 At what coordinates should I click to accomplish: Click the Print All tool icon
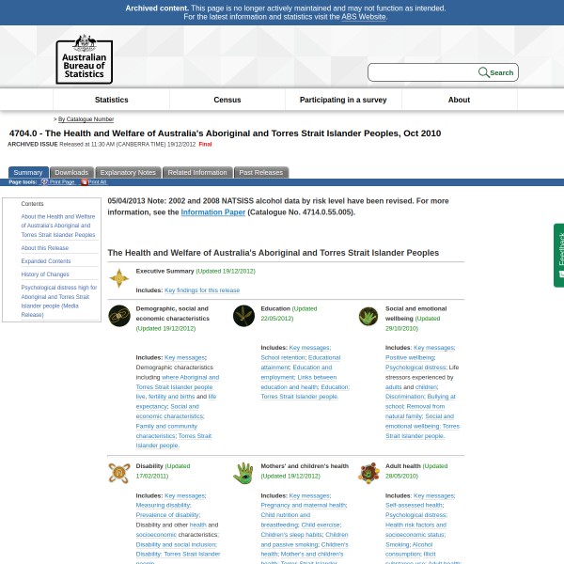[85, 182]
